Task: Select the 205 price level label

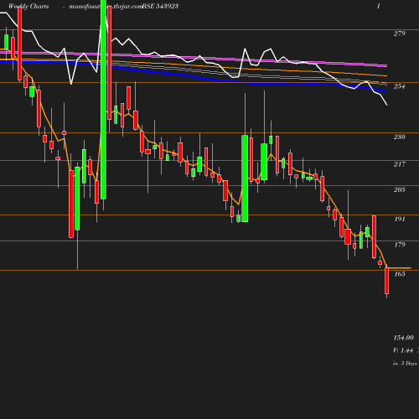Action: [400, 189]
